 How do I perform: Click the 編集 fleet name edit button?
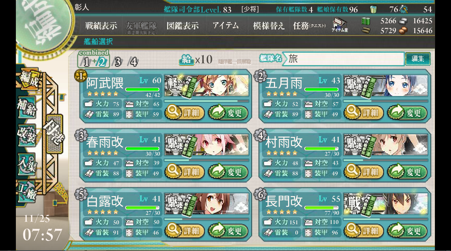pos(418,59)
